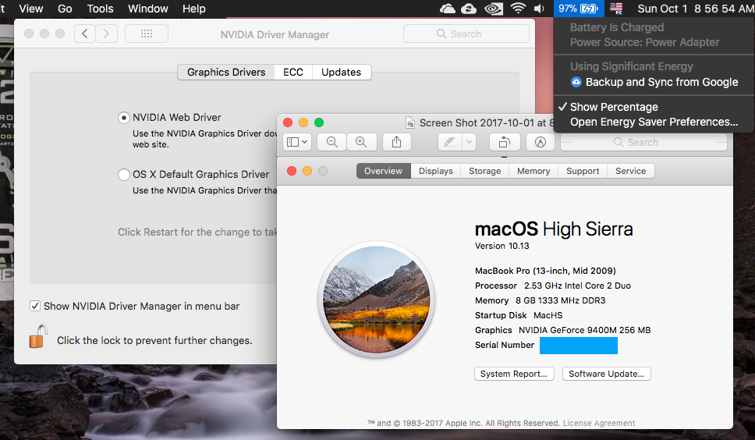The height and width of the screenshot is (440, 755).
Task: Open the Wi-Fi status menu
Action: coord(518,9)
